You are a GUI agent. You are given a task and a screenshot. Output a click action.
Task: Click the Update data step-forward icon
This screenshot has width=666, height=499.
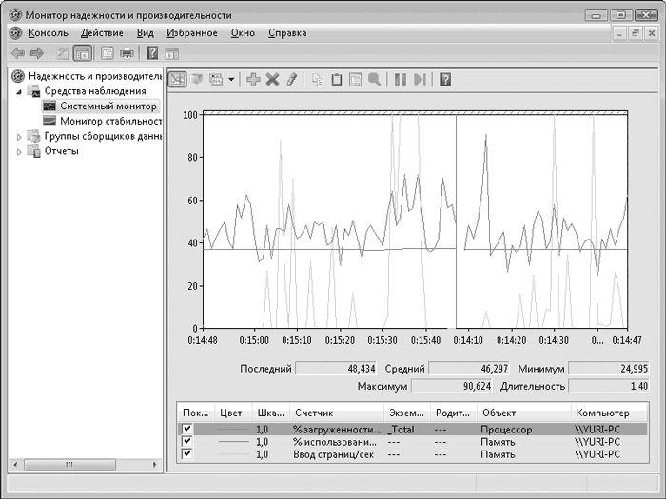pyautogui.click(x=420, y=80)
